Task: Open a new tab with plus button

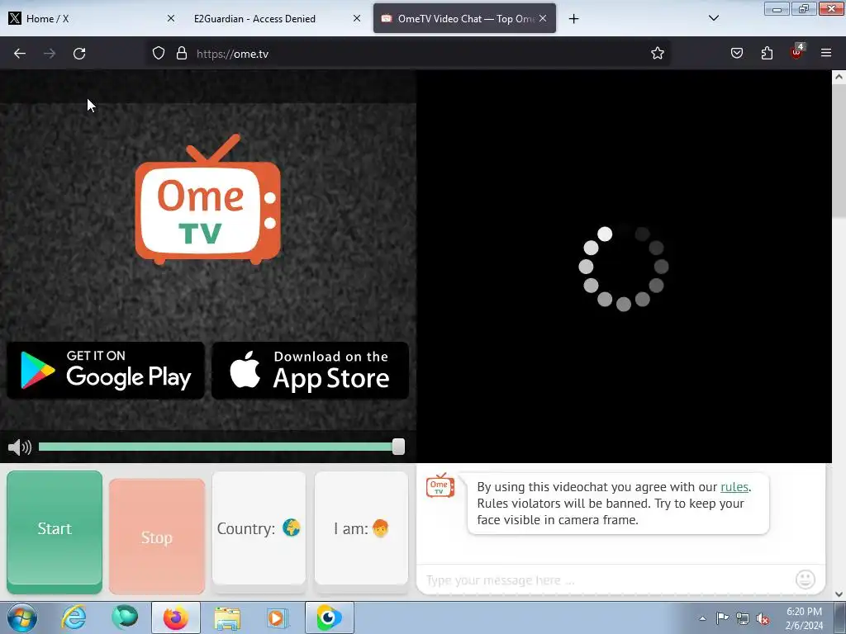Action: [573, 19]
